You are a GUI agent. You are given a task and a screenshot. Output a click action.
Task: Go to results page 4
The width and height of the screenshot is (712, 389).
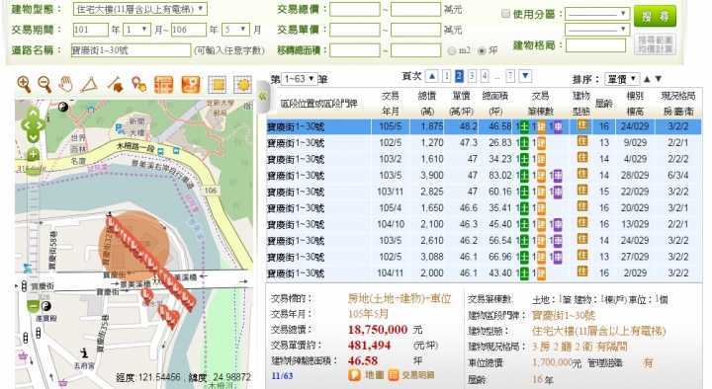(485, 76)
